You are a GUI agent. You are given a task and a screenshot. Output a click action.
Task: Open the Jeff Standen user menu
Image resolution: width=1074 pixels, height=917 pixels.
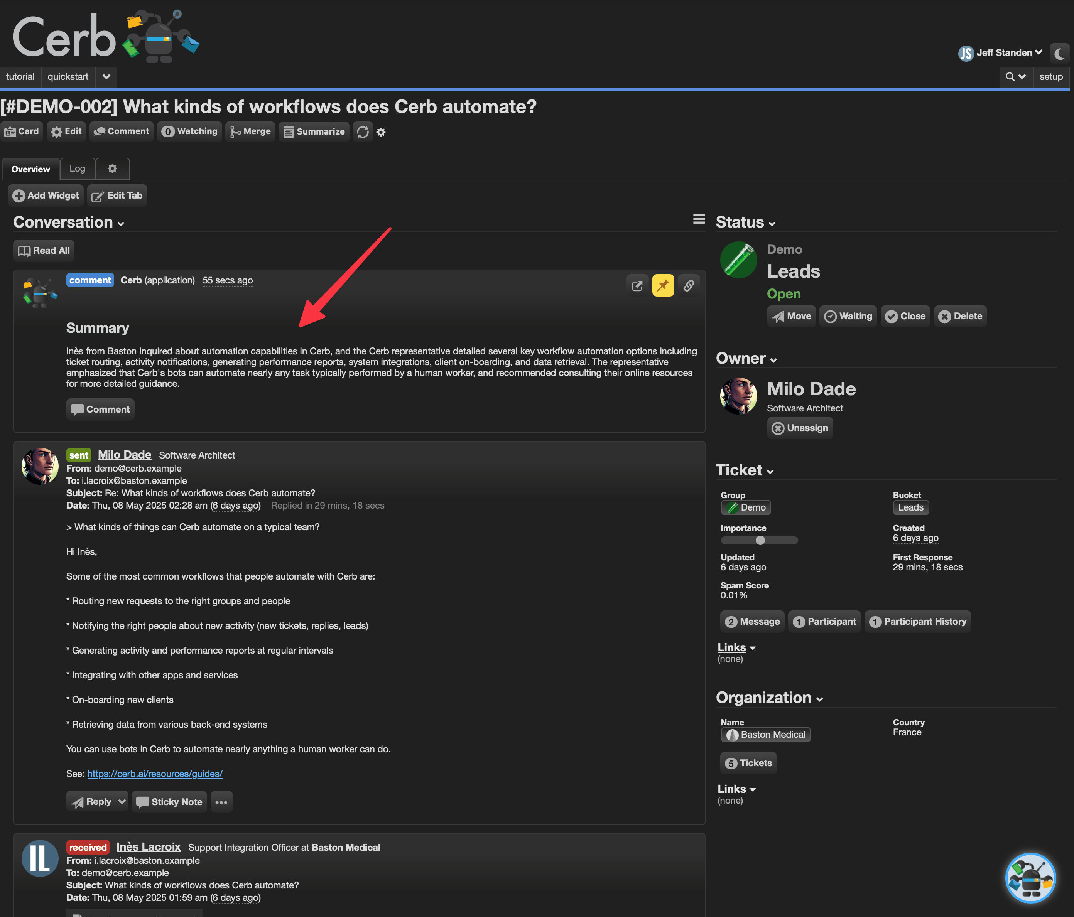1004,53
